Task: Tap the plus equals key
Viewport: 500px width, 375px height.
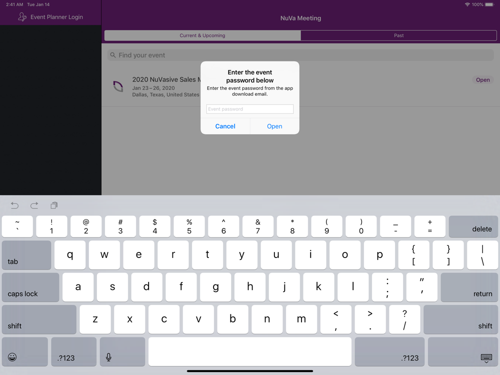Action: coord(430,226)
